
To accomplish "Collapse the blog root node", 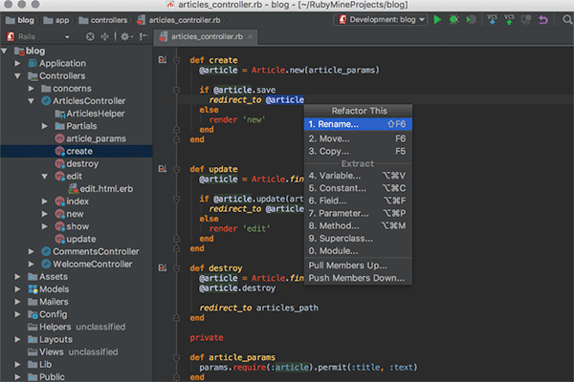I will tap(5, 51).
